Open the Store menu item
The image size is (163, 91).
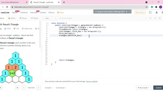pos(61,12)
